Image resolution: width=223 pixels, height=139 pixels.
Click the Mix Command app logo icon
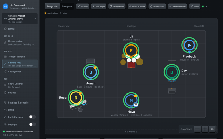[6, 6]
